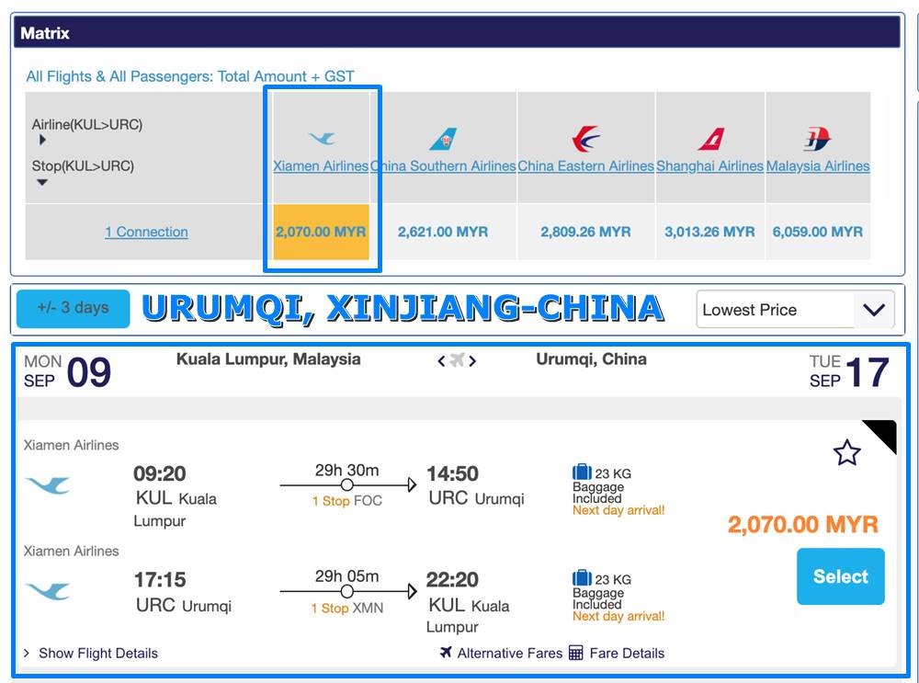Click the 29h 30m duration text
The height and width of the screenshot is (683, 919).
pyautogui.click(x=347, y=470)
